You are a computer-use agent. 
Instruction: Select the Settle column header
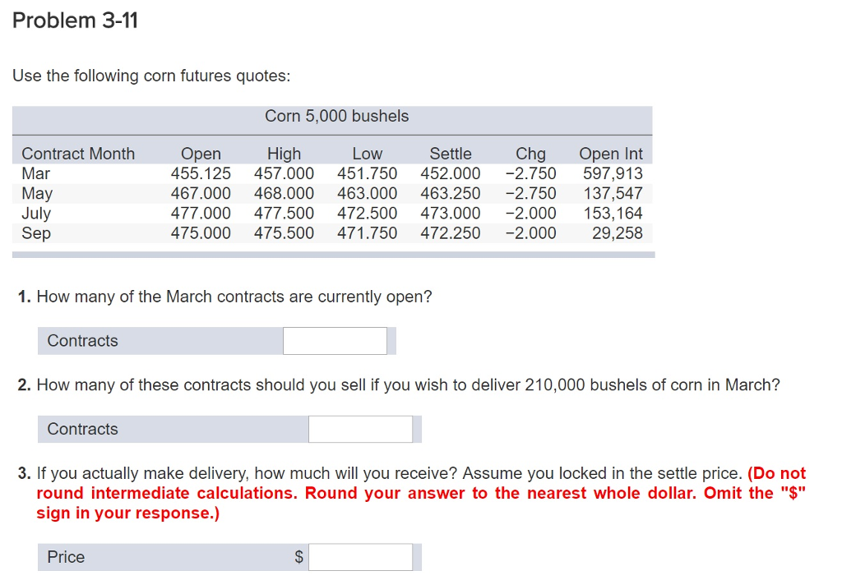click(449, 153)
